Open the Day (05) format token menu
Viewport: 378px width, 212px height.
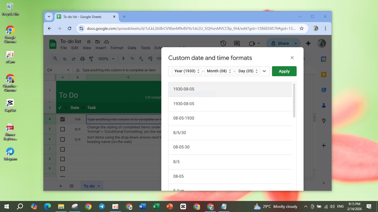248,71
